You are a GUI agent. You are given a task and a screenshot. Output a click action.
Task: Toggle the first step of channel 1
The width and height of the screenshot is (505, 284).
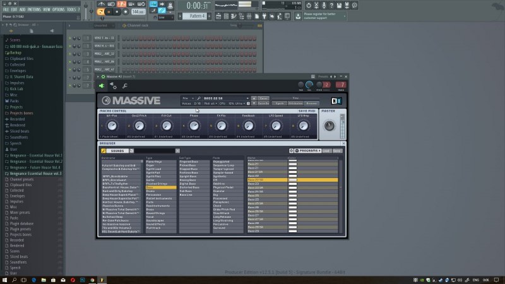(x=124, y=38)
